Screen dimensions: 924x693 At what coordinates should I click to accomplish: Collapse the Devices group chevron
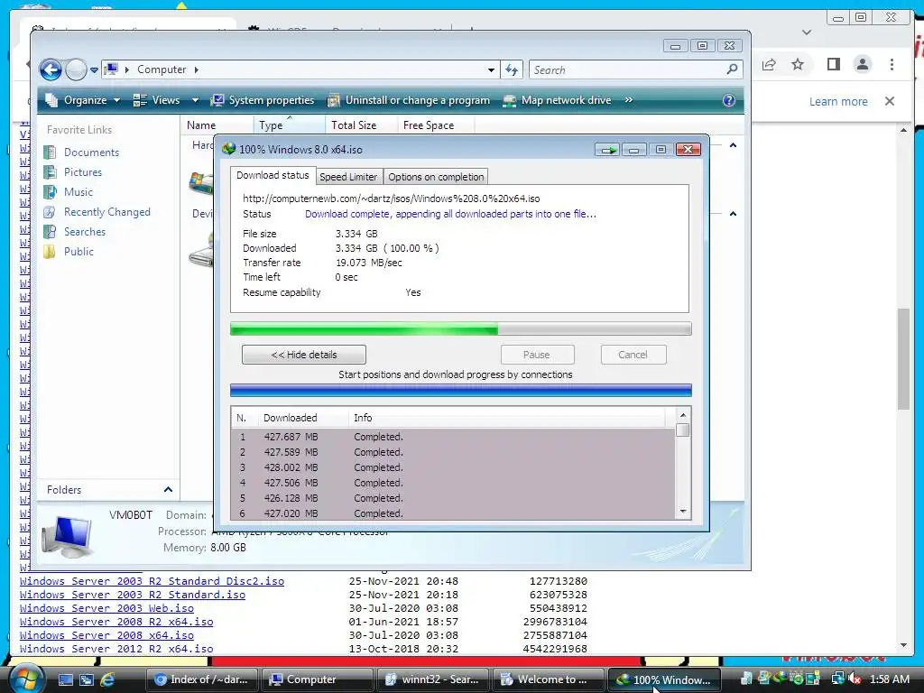pyautogui.click(x=733, y=213)
